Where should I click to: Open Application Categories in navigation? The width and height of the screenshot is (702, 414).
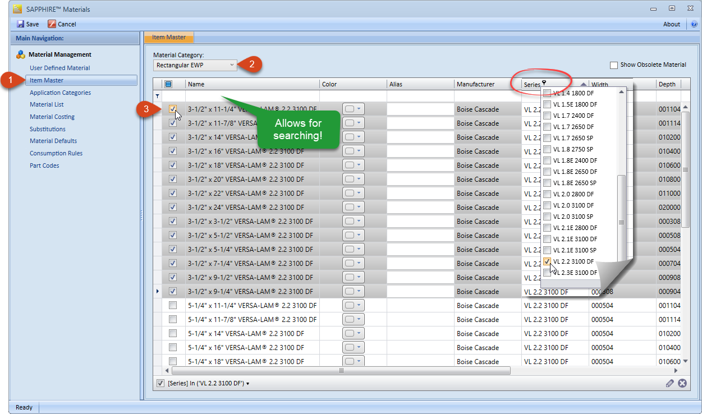[60, 93]
